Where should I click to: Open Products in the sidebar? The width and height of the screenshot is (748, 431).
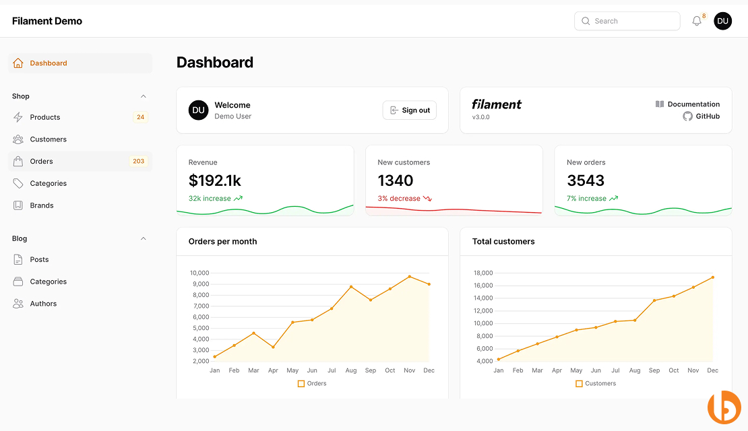pyautogui.click(x=80, y=117)
